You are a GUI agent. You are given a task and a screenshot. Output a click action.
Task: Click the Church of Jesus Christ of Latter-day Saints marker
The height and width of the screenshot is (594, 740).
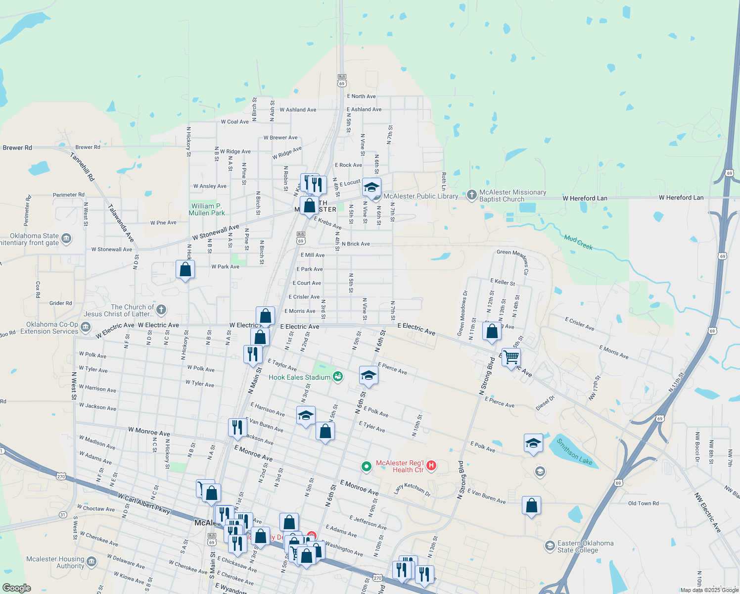161,310
